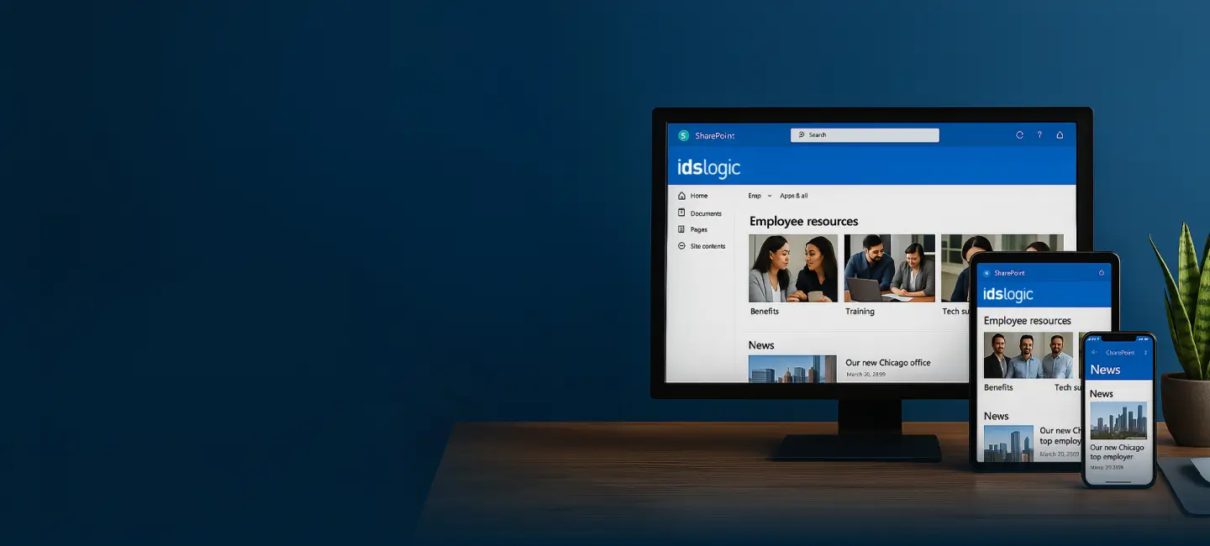Click the white News title in the phone header
Screen dimensions: 1210x546
point(1105,370)
